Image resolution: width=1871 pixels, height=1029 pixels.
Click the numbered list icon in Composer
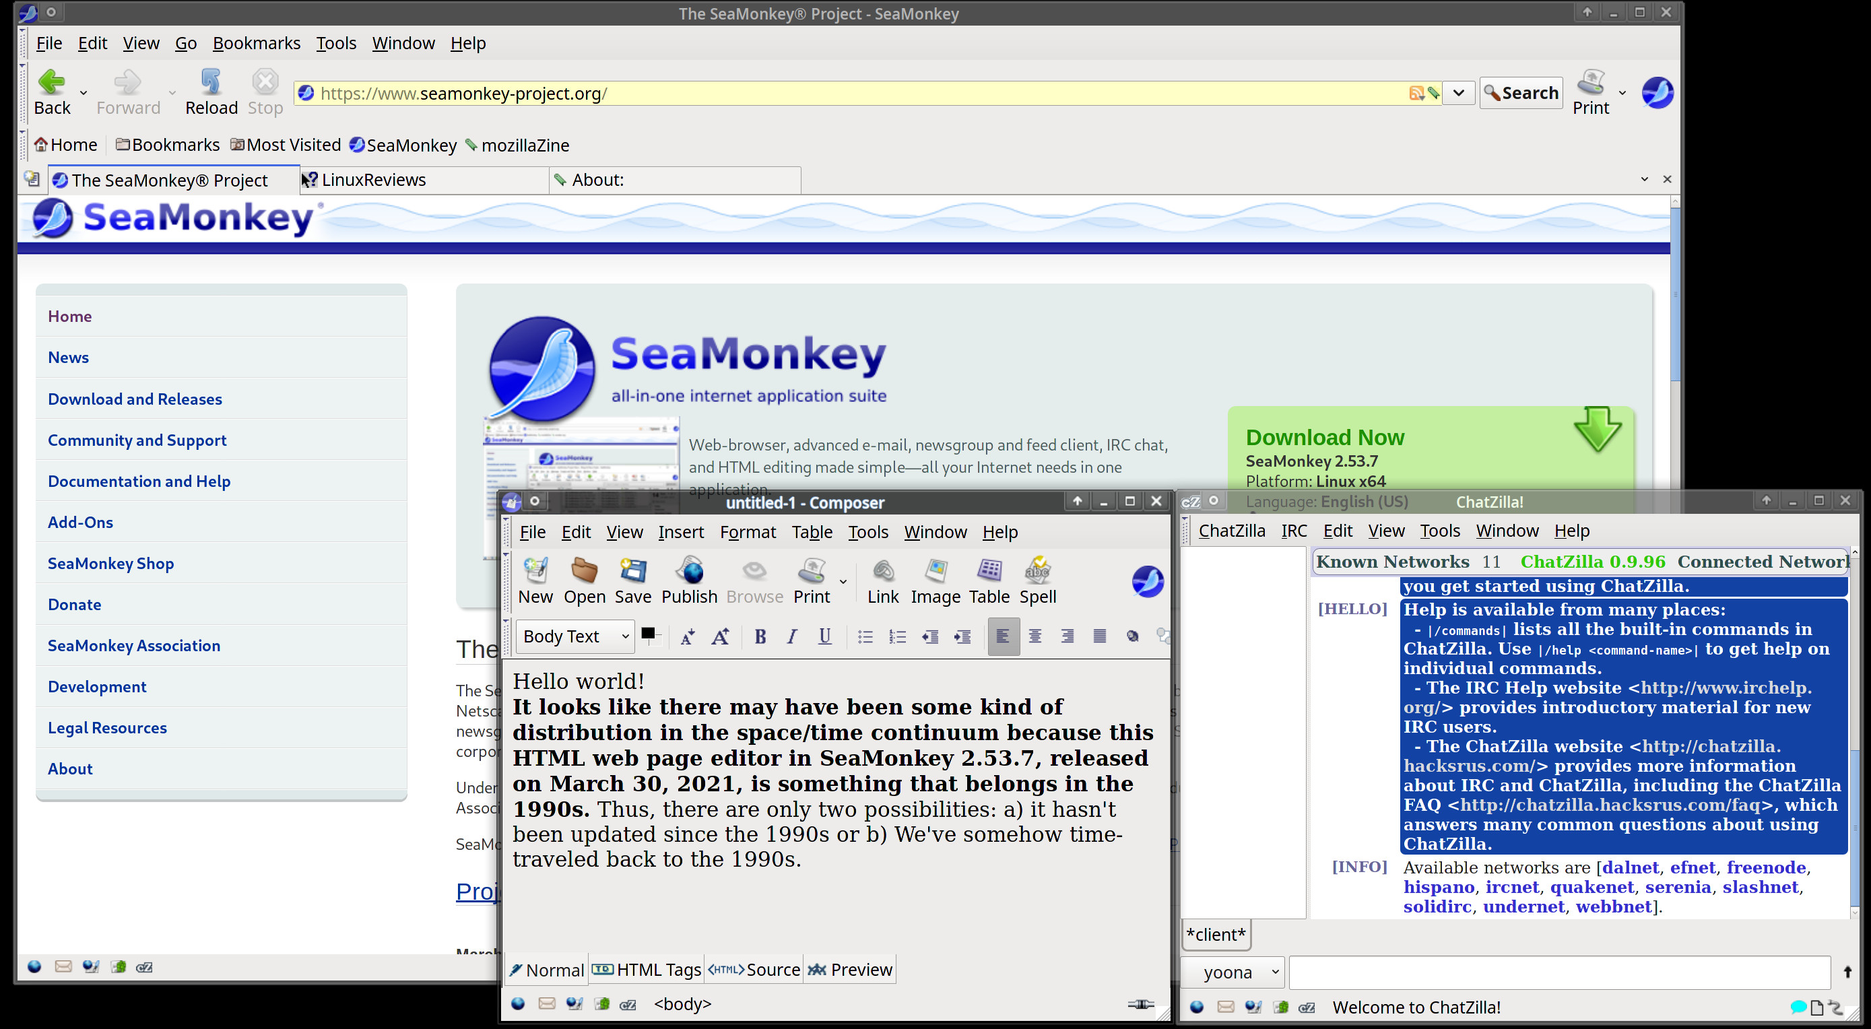point(897,637)
